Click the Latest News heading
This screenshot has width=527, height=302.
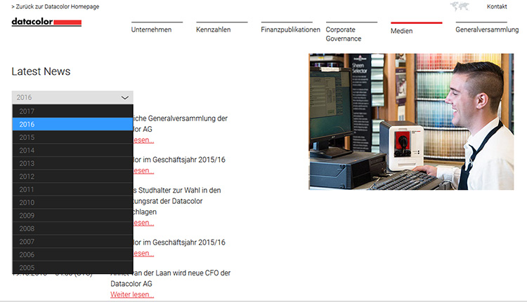(41, 71)
